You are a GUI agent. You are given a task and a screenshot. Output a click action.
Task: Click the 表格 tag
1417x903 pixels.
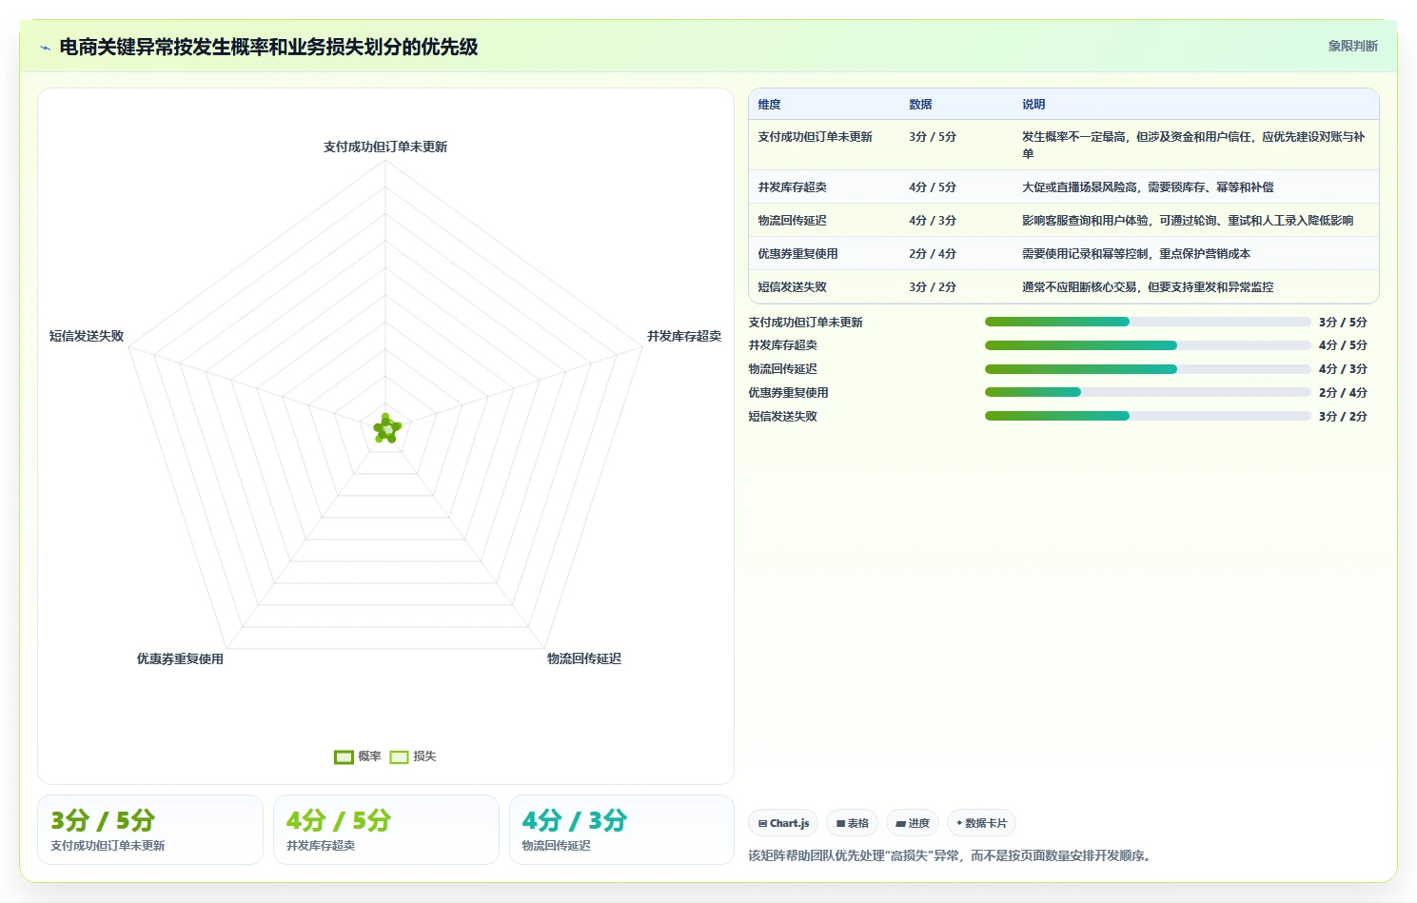tap(852, 823)
